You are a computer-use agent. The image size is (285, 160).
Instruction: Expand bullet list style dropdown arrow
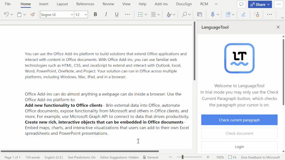click(146, 15)
